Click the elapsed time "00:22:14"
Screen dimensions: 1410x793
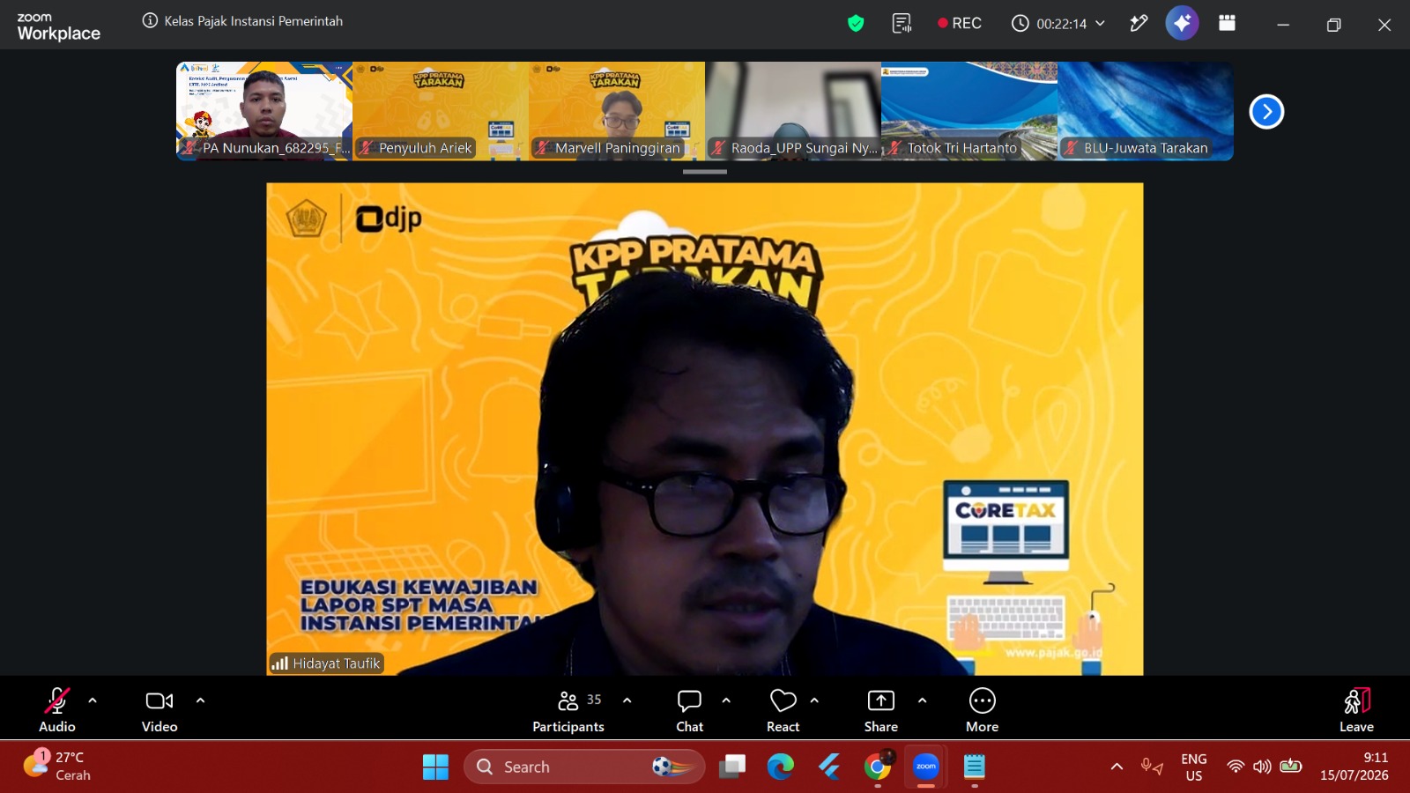[1062, 24]
